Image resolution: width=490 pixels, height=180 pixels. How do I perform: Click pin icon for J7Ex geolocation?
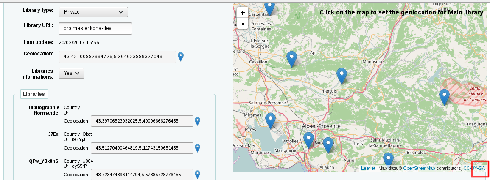coord(197,148)
